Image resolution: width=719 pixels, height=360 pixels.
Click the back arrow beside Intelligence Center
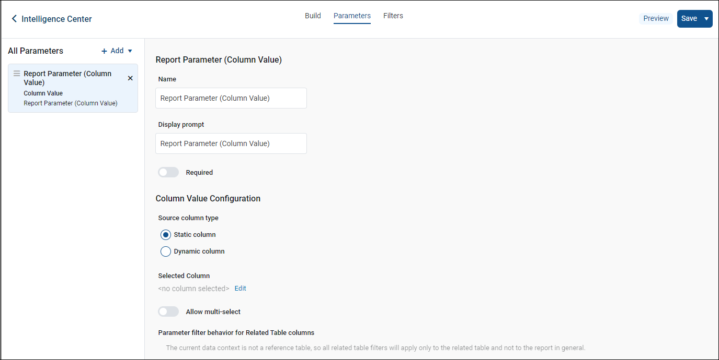click(x=14, y=19)
